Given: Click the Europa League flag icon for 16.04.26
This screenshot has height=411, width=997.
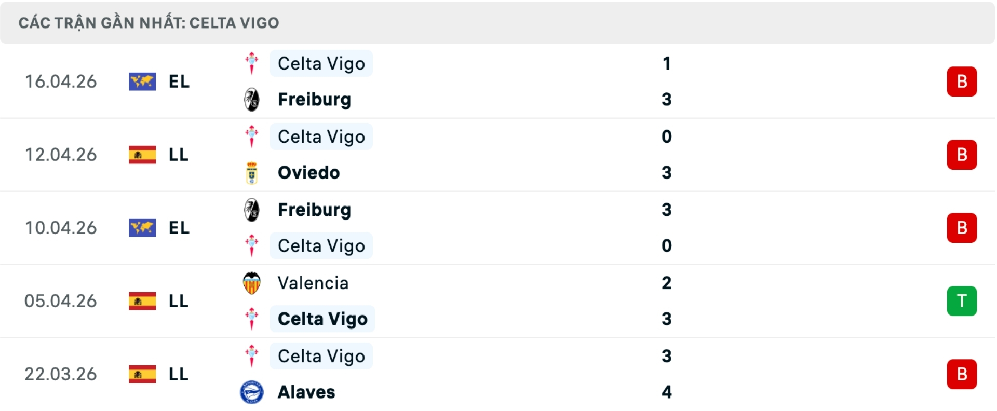Looking at the screenshot, I should 142,81.
